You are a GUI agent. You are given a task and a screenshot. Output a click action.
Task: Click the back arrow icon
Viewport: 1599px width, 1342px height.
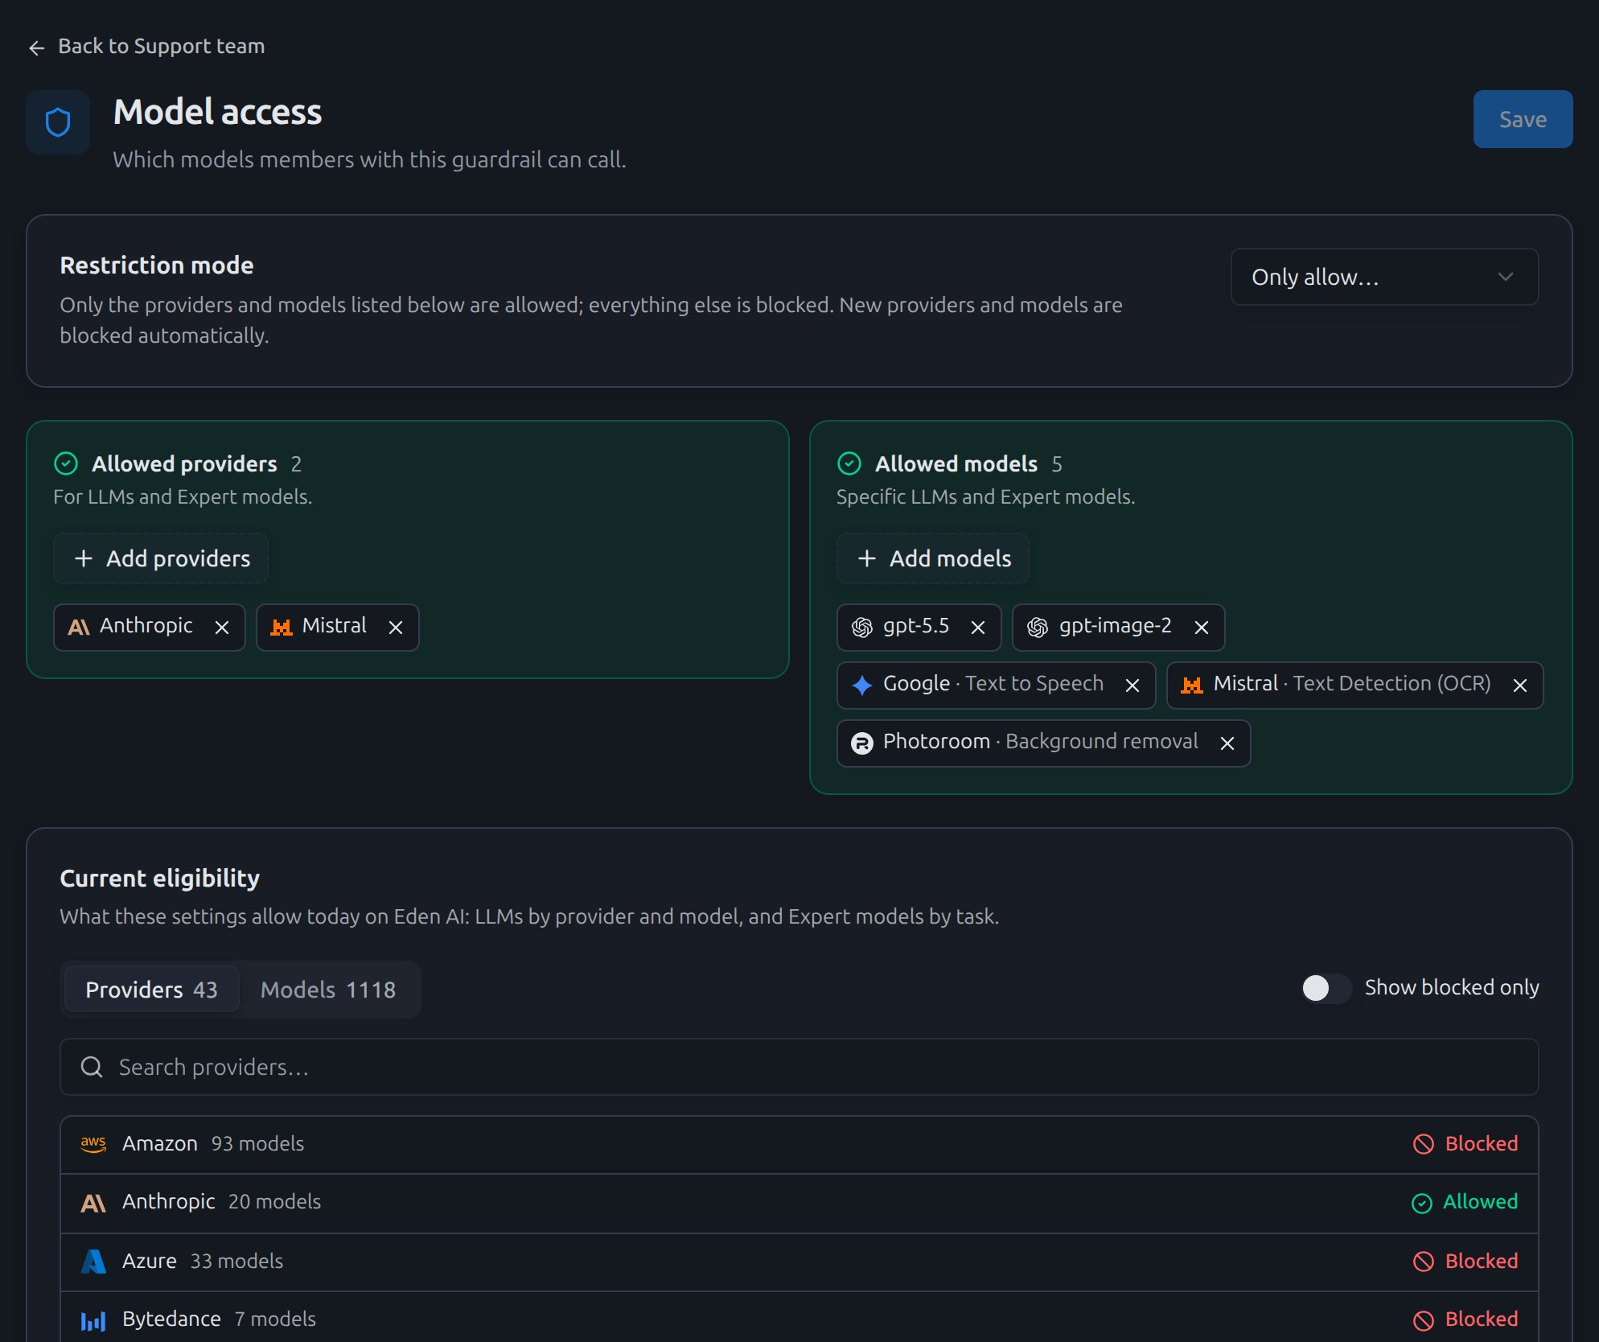point(36,48)
